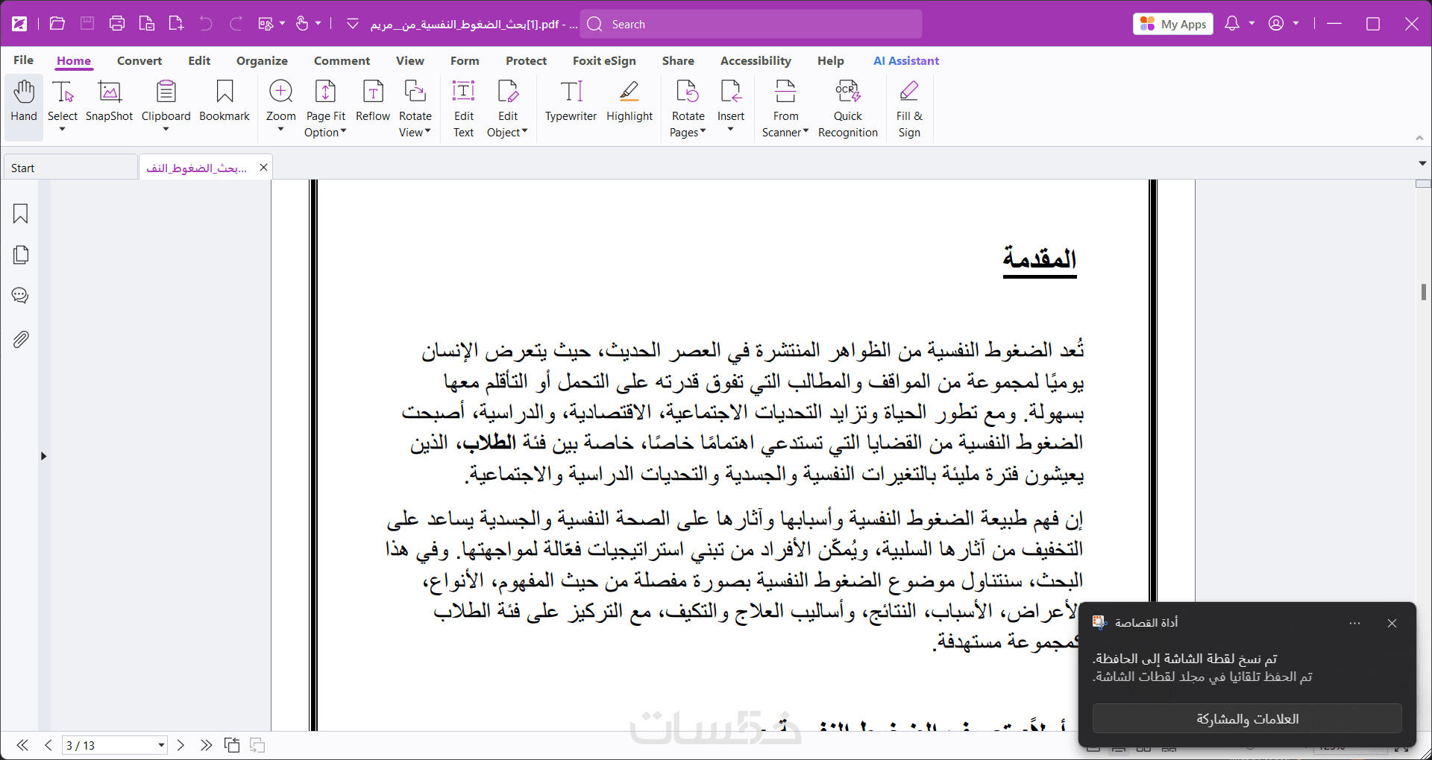Viewport: 1432px width, 760px height.
Task: Click Rotate Pages
Action: (x=688, y=109)
